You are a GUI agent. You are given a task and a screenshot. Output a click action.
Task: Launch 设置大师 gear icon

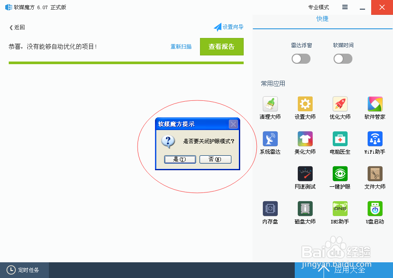pyautogui.click(x=305, y=104)
